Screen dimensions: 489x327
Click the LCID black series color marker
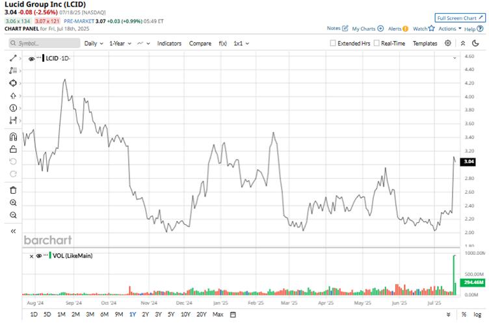coord(44,59)
